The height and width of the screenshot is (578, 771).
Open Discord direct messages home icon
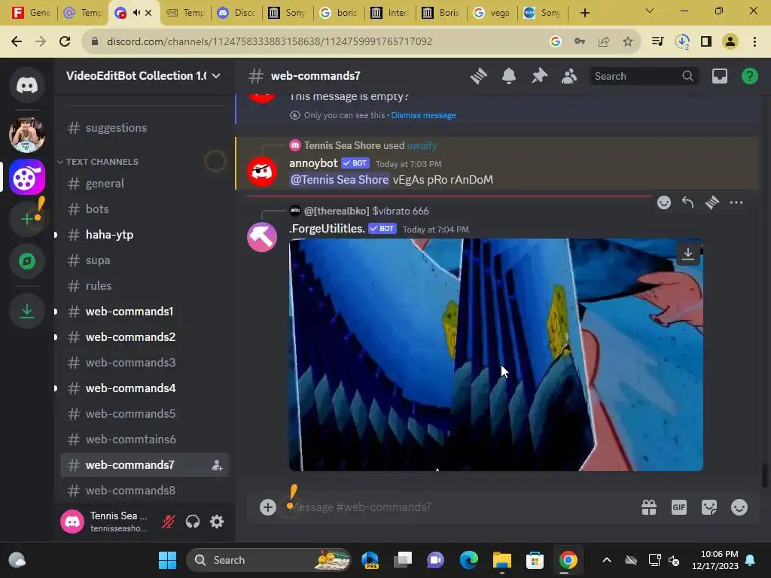coord(27,86)
